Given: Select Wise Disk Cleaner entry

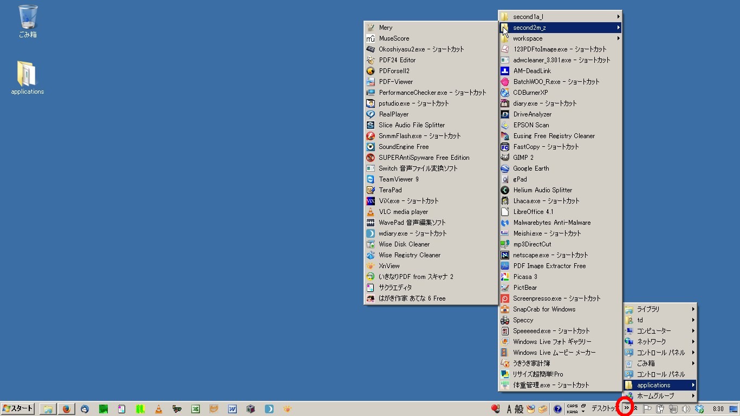Looking at the screenshot, I should [x=431, y=244].
